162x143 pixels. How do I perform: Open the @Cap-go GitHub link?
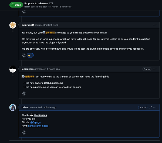point(35,122)
